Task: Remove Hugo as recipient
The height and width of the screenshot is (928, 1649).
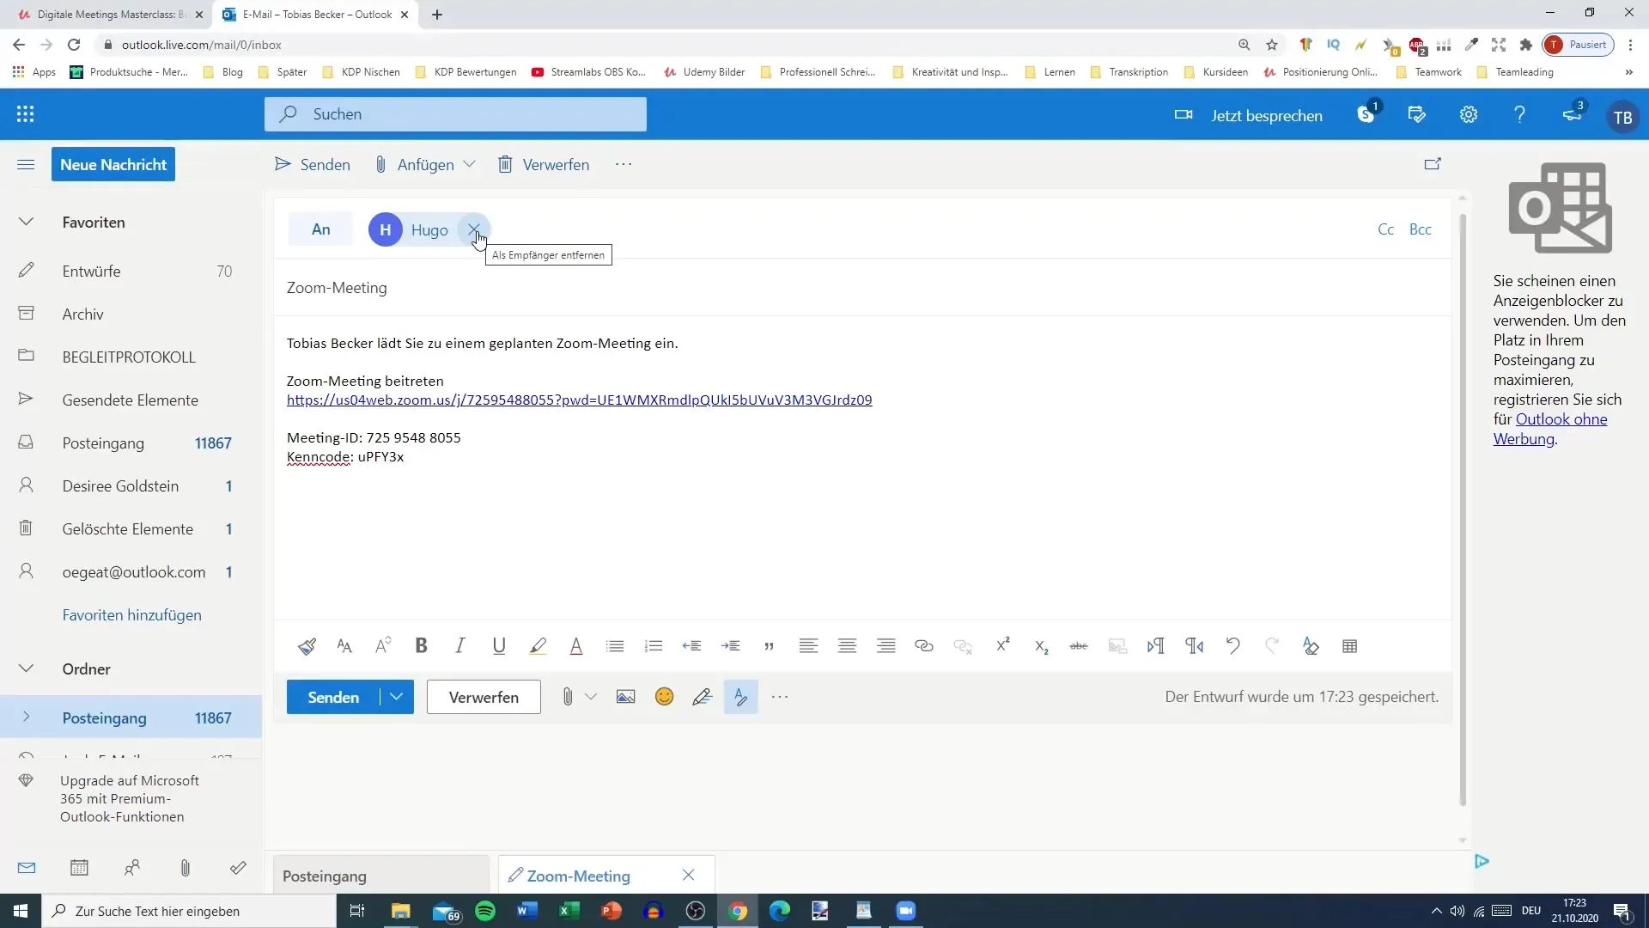Action: tap(473, 229)
